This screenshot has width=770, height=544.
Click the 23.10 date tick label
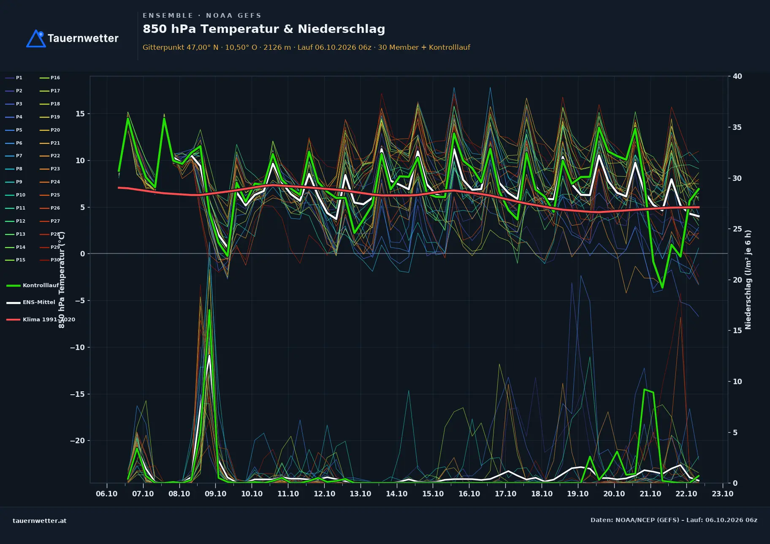point(723,494)
